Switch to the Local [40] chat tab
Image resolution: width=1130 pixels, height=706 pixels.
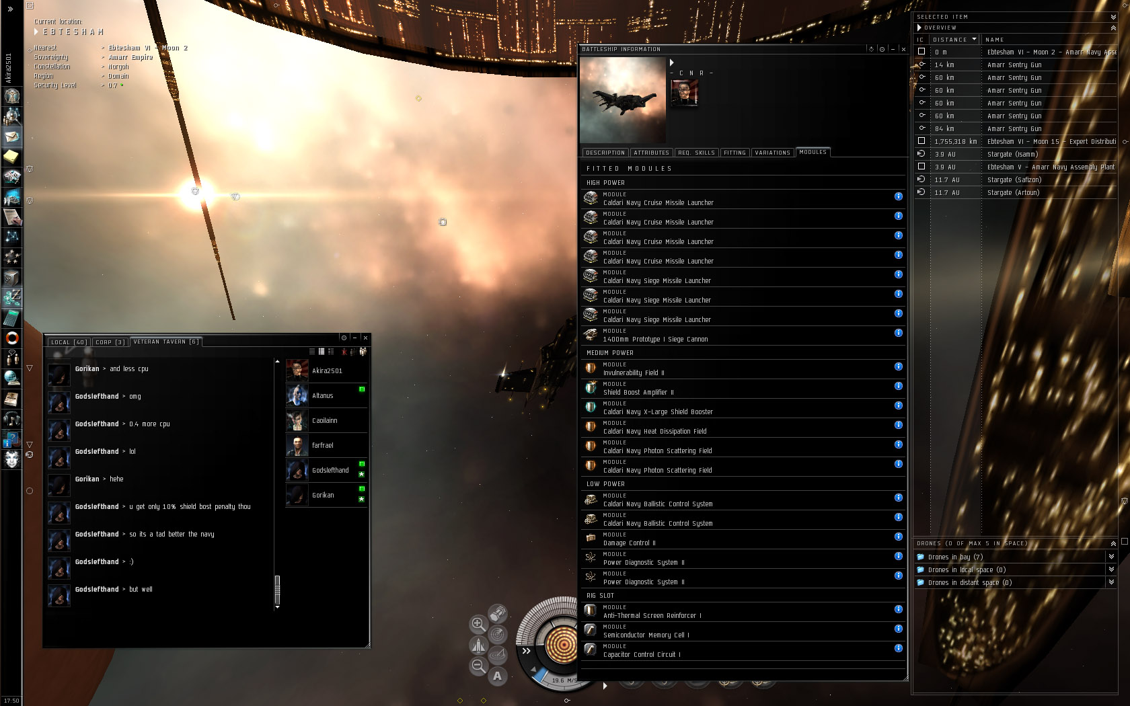pos(69,342)
